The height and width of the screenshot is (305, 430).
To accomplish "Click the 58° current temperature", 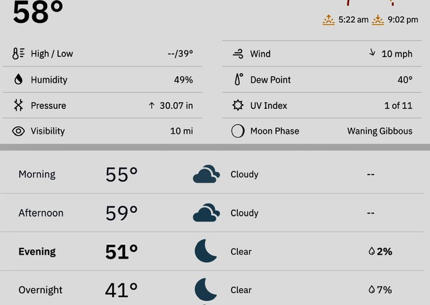I will [38, 12].
